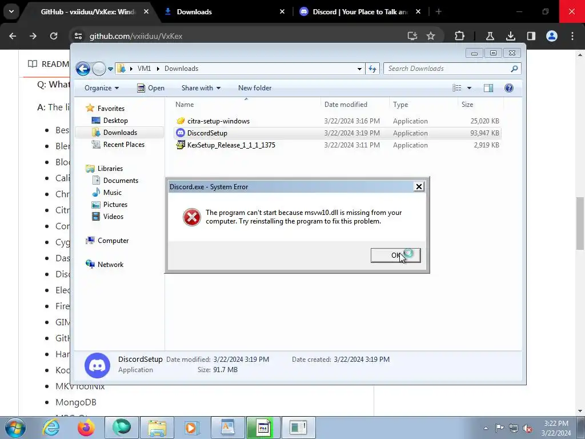Viewport: 585px width, 439px height.
Task: Expand the Explorer address bar history dropdown
Action: tap(359, 69)
